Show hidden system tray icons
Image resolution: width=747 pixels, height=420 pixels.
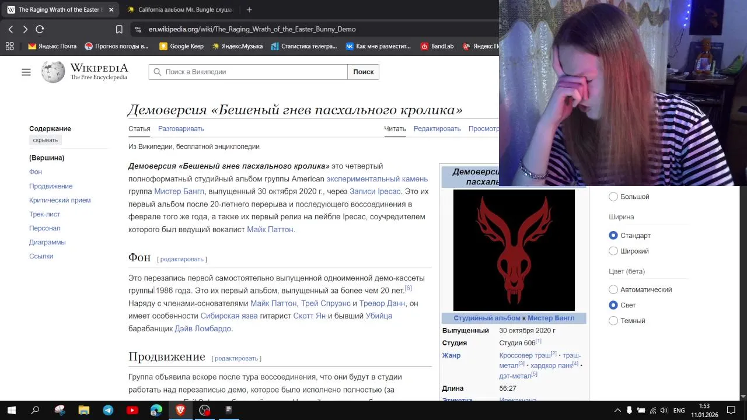[x=618, y=411]
